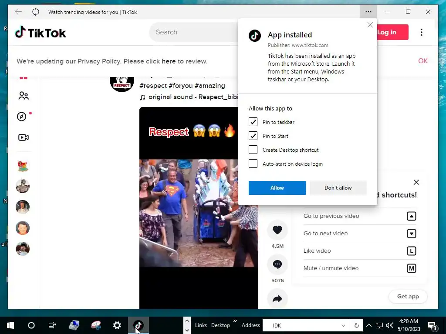This screenshot has width=446, height=334.
Task: Click the Address bar refresh button
Action: (x=356, y=325)
